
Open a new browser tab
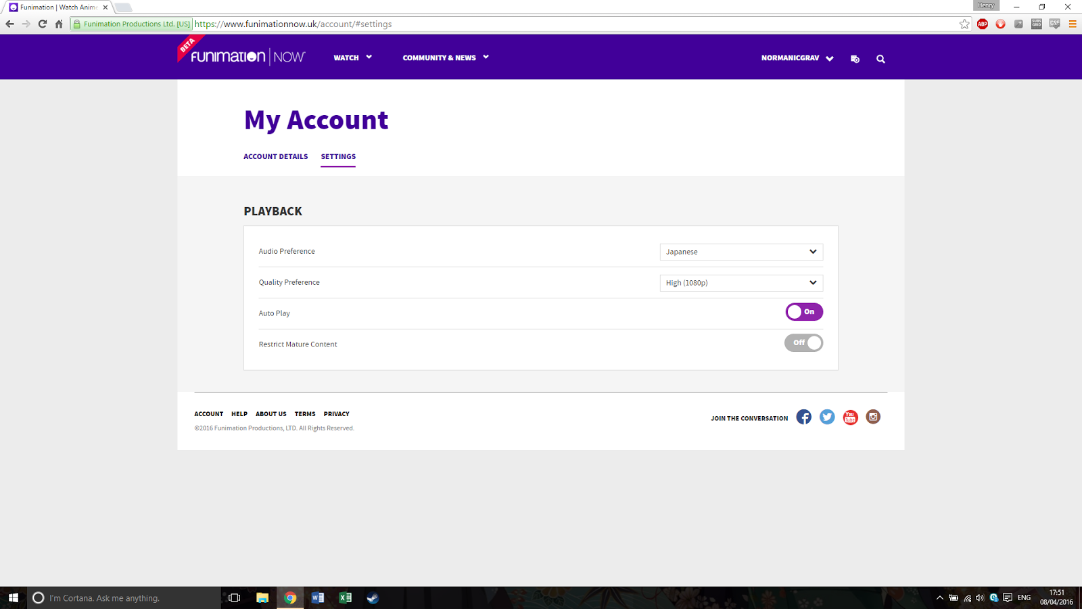pos(123,7)
